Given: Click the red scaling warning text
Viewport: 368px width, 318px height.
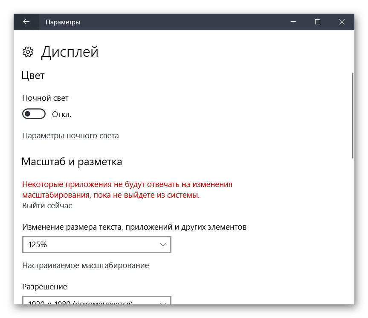Looking at the screenshot, I should click(127, 190).
